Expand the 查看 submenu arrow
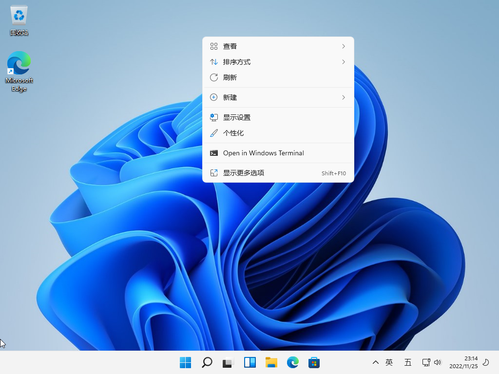Viewport: 499px width, 374px height. 344,46
